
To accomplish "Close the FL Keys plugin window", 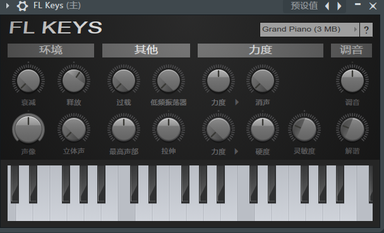I will (x=373, y=6).
